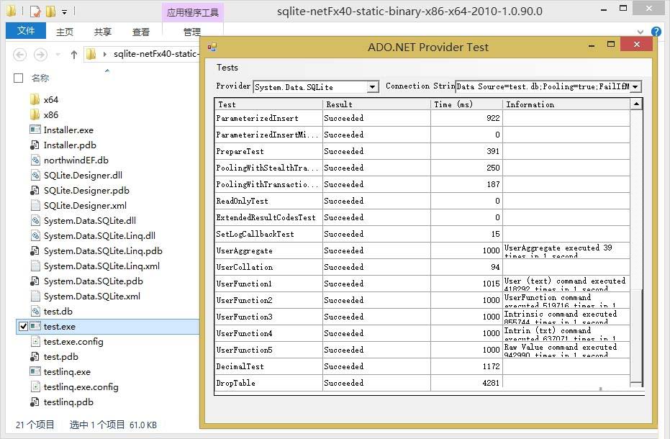Open the Provider combo box dropdown
This screenshot has width=670, height=439.
(x=373, y=87)
